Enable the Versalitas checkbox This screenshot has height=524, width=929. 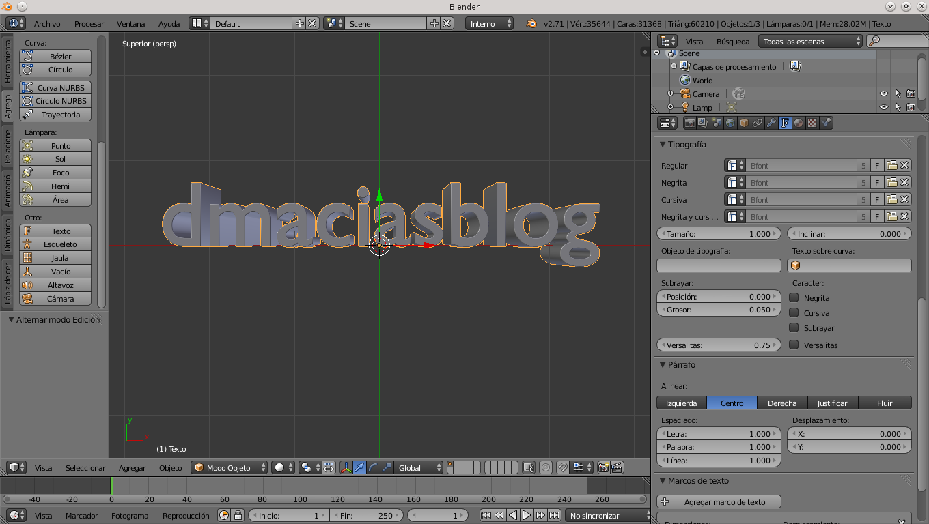[x=794, y=345]
